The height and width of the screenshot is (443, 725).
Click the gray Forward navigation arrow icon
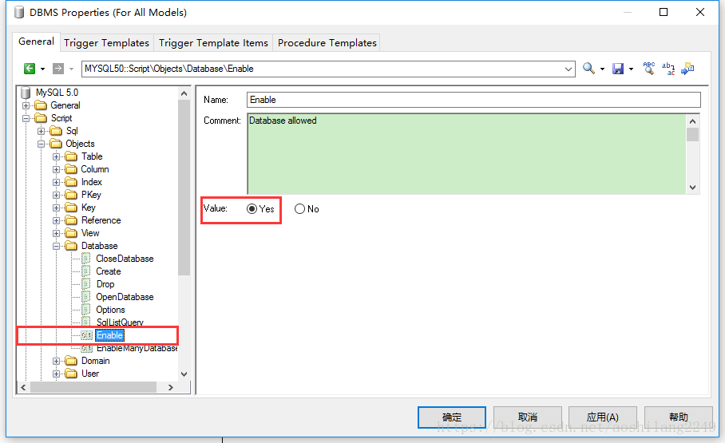coord(58,69)
